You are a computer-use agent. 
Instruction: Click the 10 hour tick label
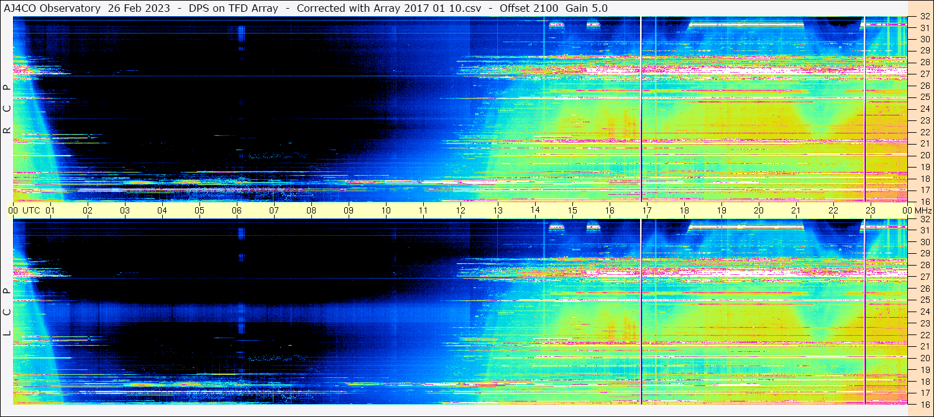tap(386, 210)
